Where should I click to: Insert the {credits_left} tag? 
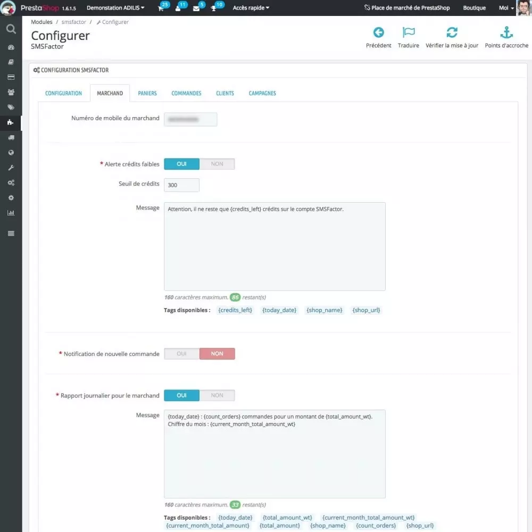tap(235, 310)
